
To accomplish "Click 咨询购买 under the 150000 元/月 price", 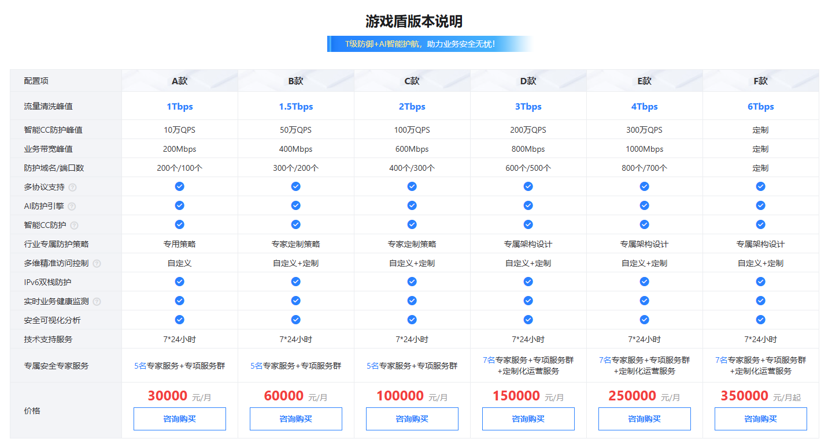I will 528,419.
